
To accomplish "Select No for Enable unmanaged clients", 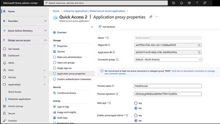I will (x=136, y=120).
